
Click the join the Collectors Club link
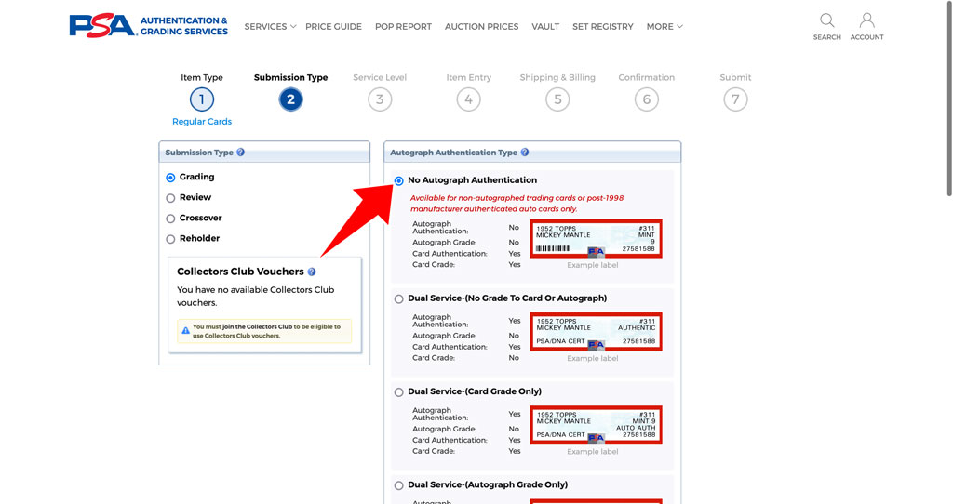point(257,326)
